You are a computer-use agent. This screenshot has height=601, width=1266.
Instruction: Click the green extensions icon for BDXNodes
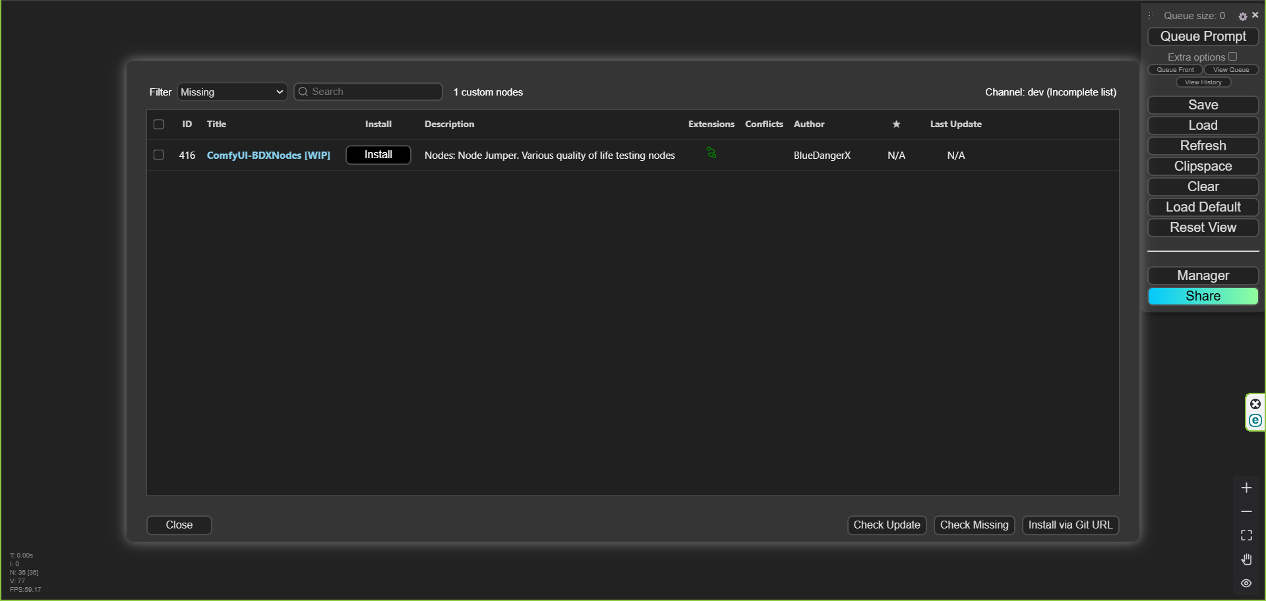coord(711,153)
